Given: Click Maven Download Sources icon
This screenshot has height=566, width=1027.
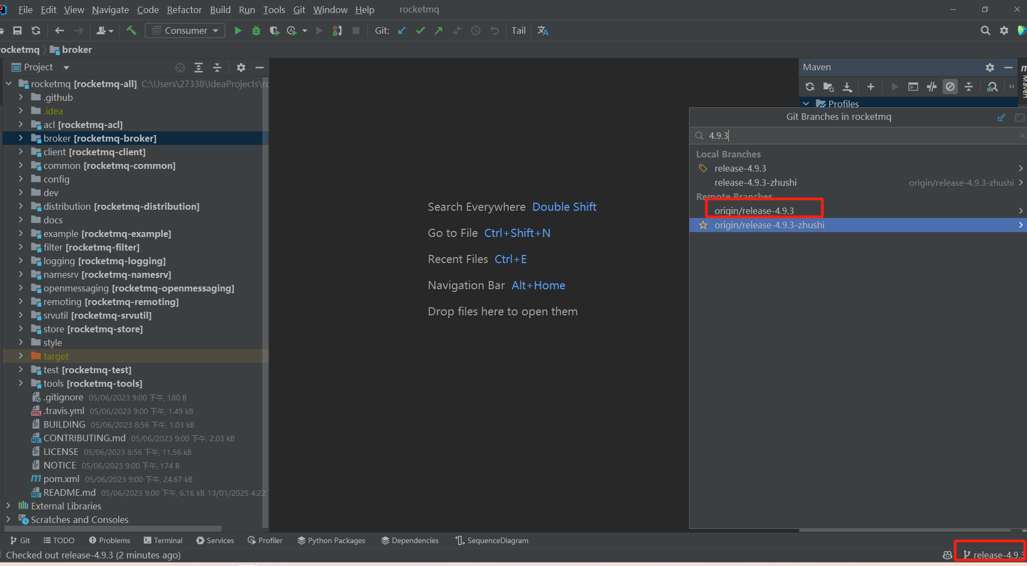Looking at the screenshot, I should 847,87.
